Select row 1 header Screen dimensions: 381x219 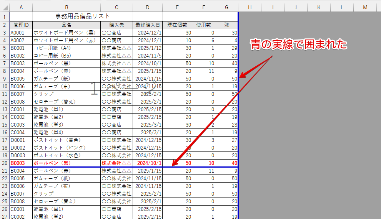[5, 17]
